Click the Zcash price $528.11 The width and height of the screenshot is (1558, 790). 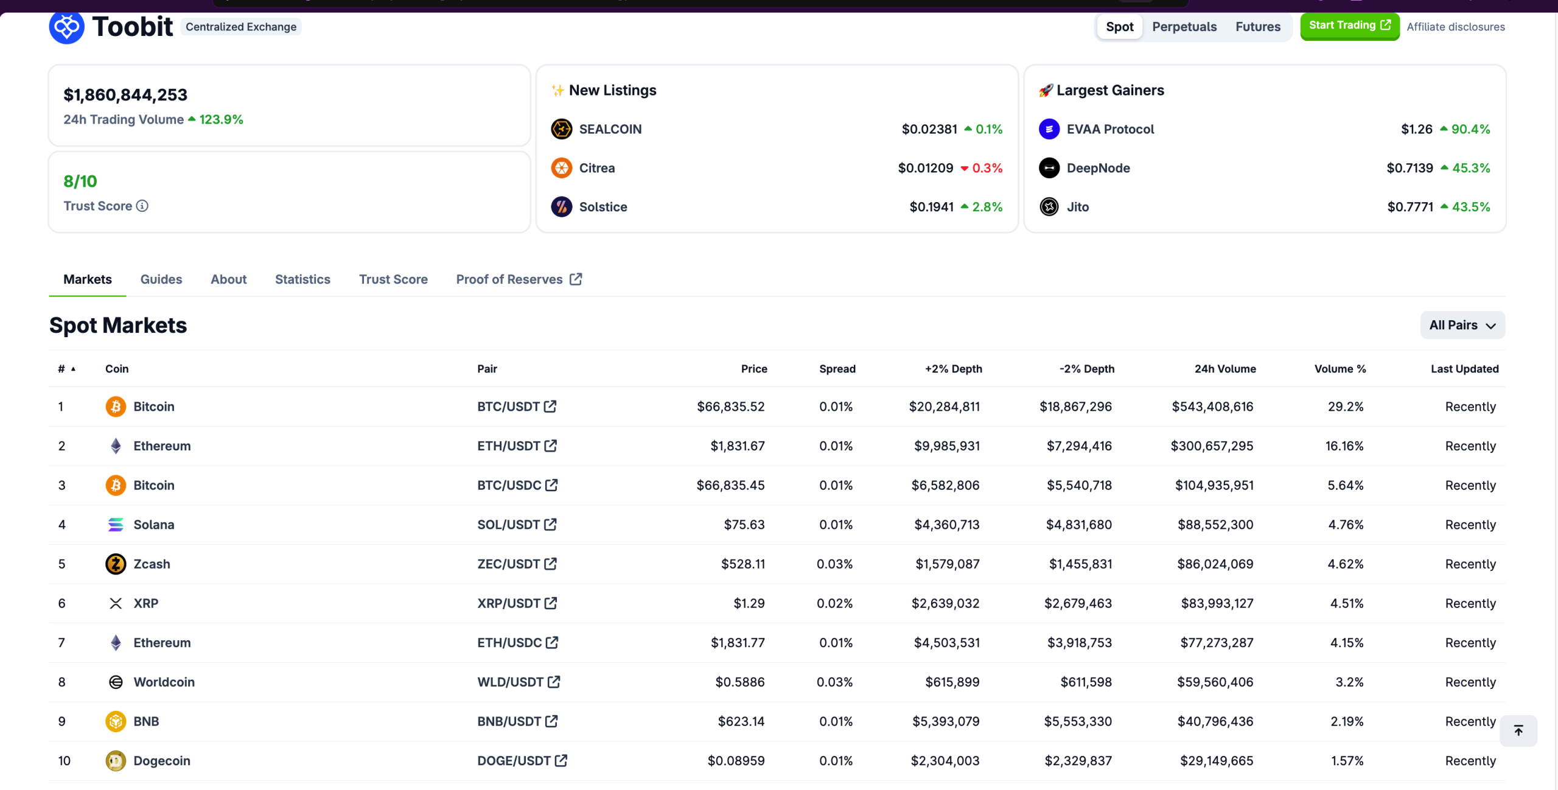coord(743,564)
